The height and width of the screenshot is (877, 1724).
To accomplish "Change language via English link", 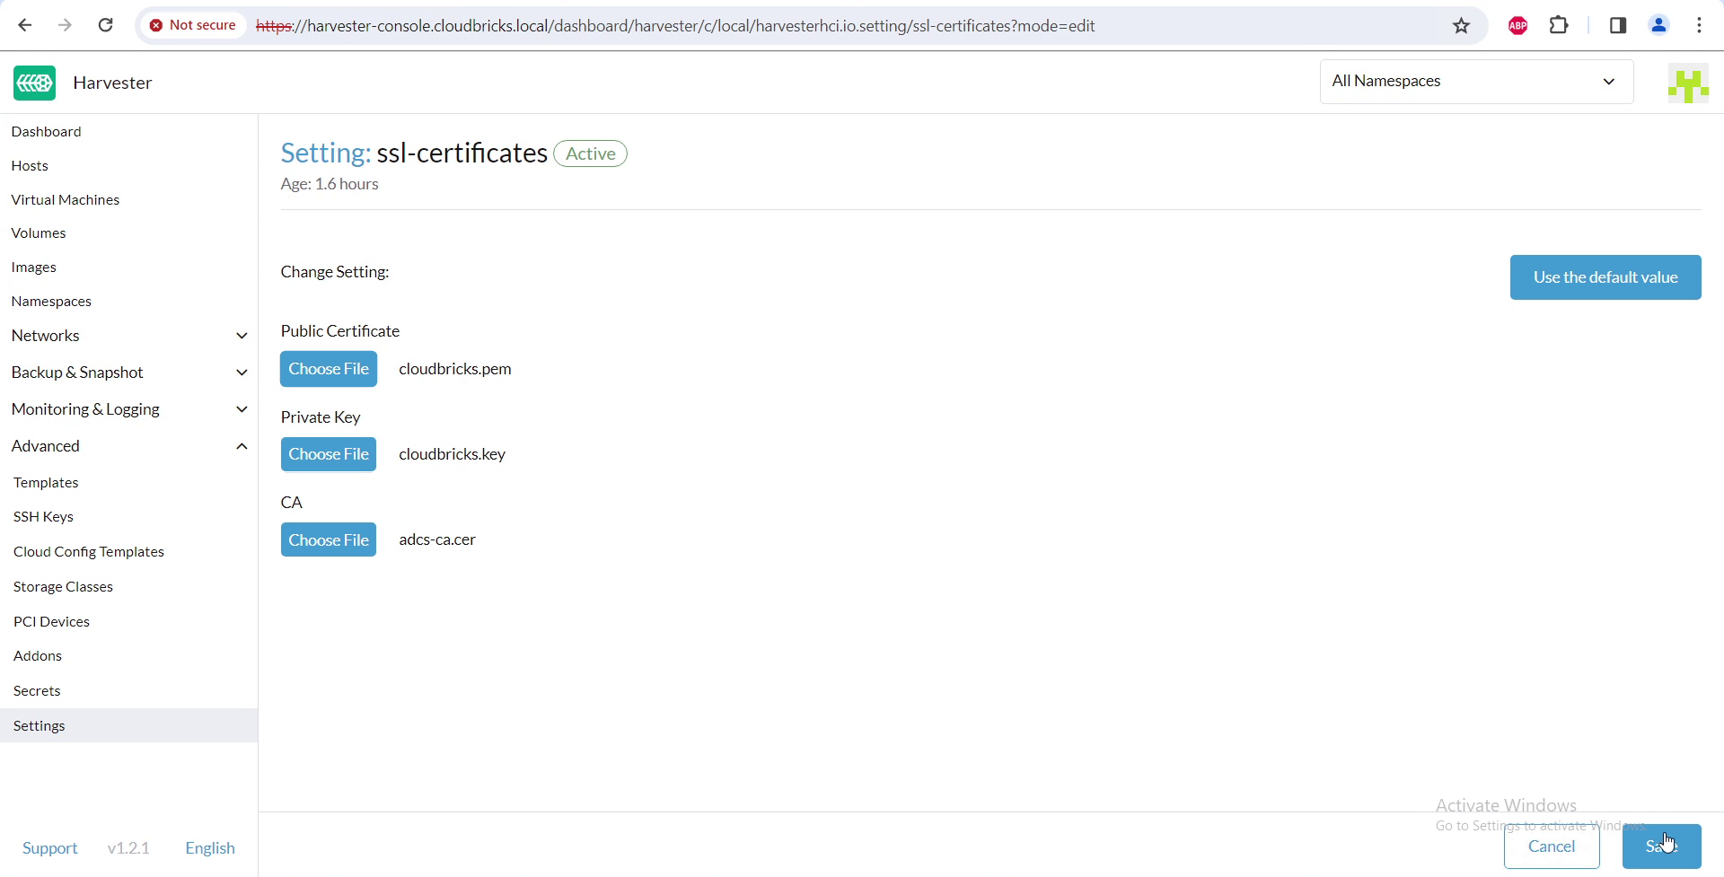I will (x=210, y=848).
